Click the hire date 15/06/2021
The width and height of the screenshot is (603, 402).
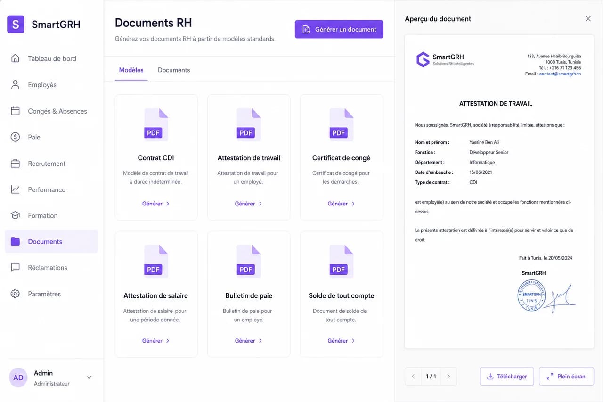tap(480, 172)
